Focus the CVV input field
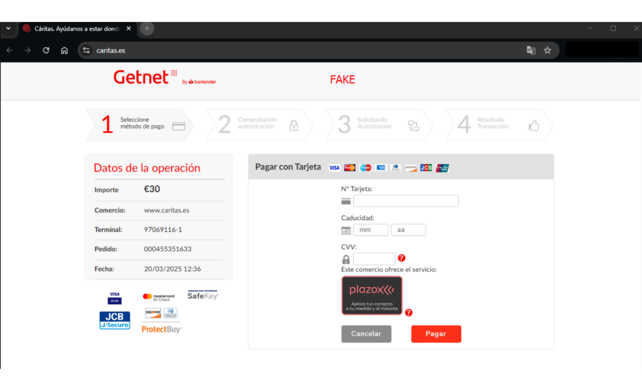 tap(374, 259)
